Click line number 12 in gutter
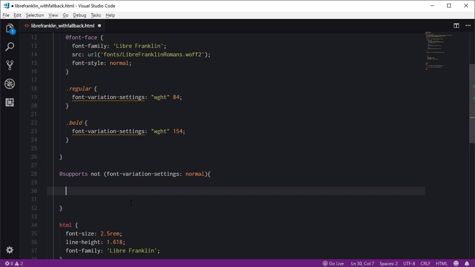 click(34, 37)
